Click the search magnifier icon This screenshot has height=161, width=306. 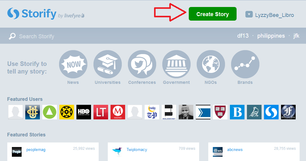point(12,36)
